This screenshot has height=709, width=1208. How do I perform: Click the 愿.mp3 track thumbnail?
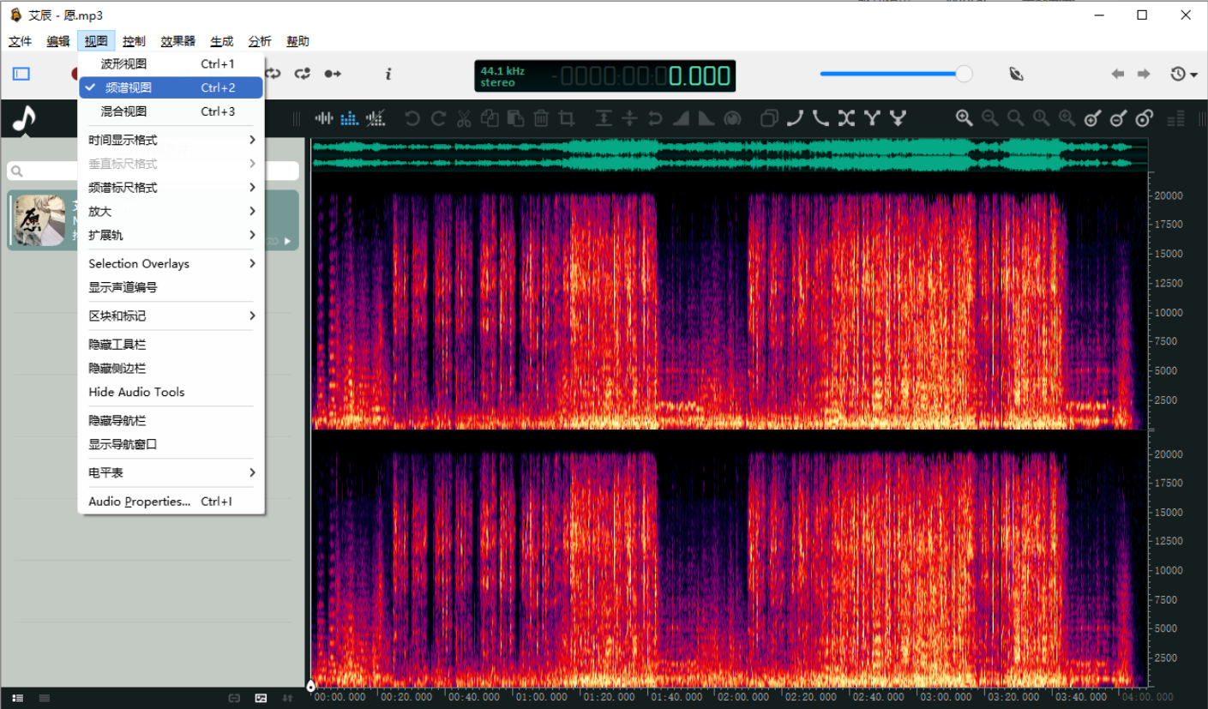(x=41, y=220)
